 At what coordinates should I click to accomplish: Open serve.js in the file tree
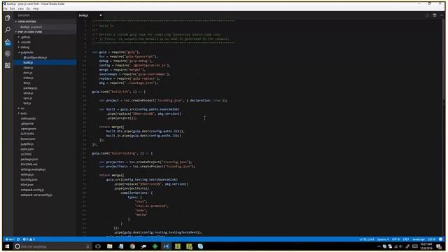[28, 93]
